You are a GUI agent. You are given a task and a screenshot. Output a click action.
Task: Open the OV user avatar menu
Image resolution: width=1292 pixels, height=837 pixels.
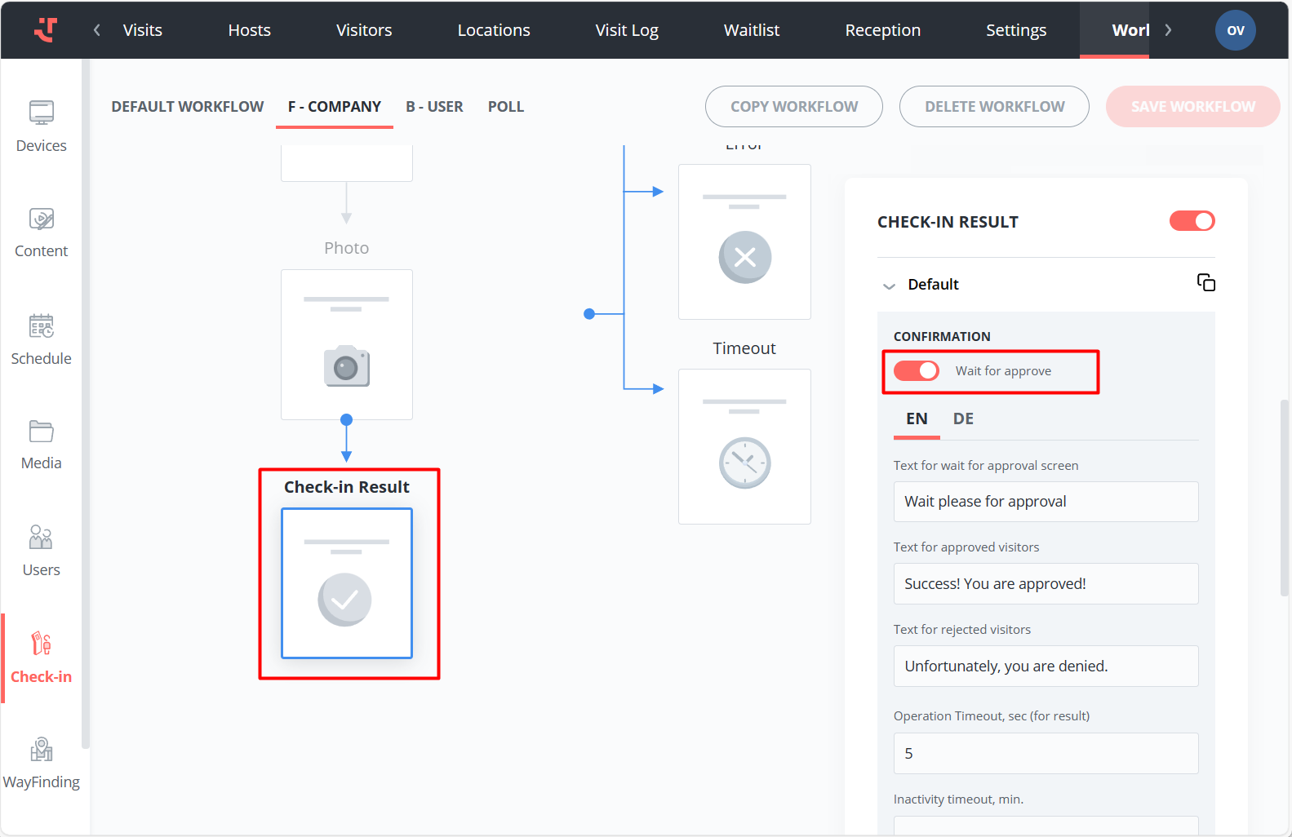click(x=1235, y=30)
